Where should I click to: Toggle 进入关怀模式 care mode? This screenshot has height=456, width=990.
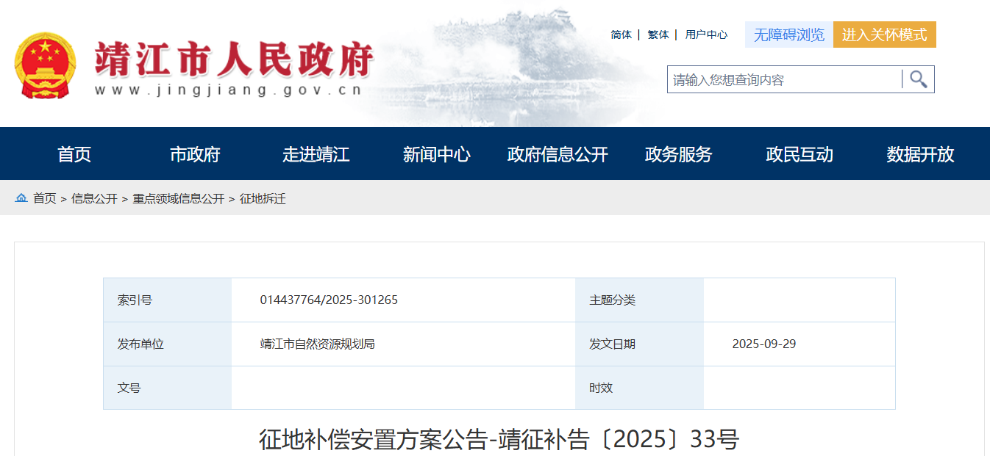pos(884,35)
